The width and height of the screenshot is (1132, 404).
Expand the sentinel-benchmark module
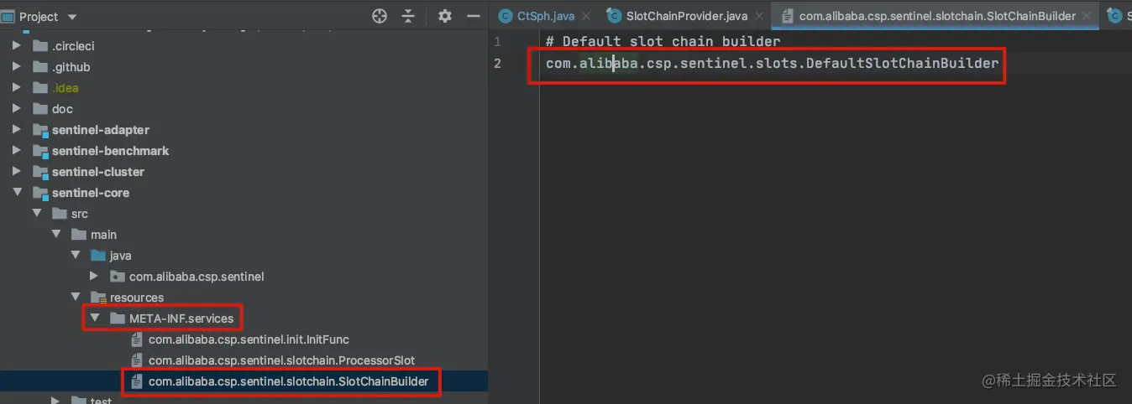coord(16,151)
